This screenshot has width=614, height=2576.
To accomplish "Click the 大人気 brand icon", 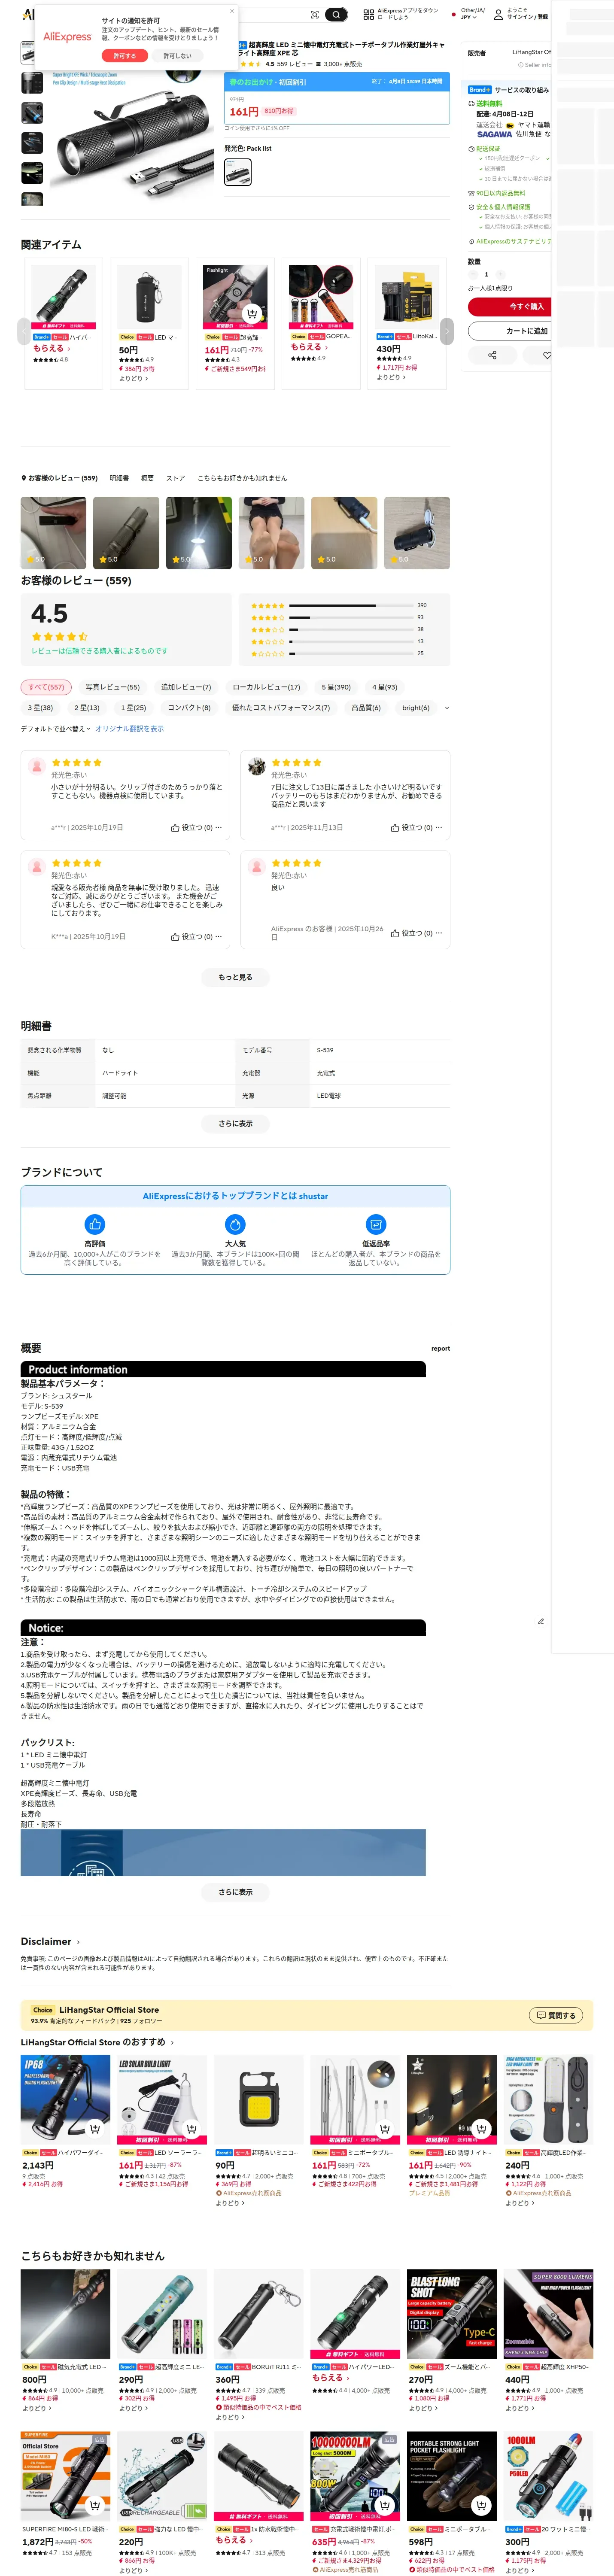I will pos(235,1224).
